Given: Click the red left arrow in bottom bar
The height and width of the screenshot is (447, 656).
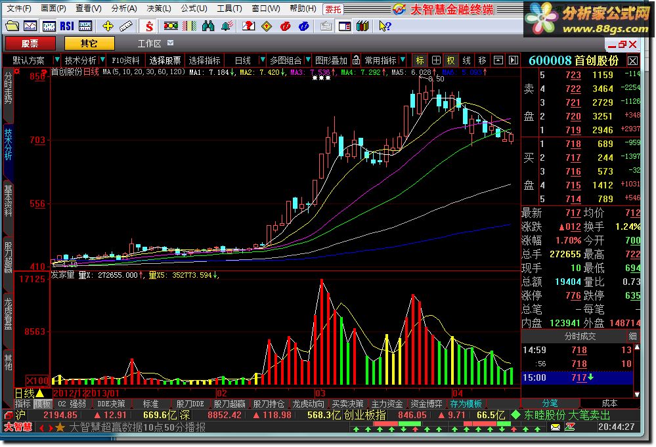Looking at the screenshot, I should pyautogui.click(x=41, y=427).
